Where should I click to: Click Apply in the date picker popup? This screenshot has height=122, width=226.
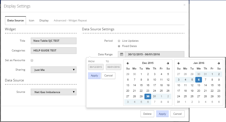(94, 76)
